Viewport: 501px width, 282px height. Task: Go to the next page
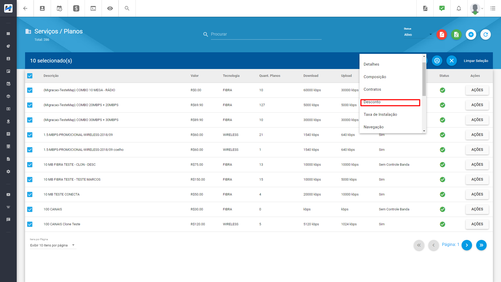click(x=467, y=245)
